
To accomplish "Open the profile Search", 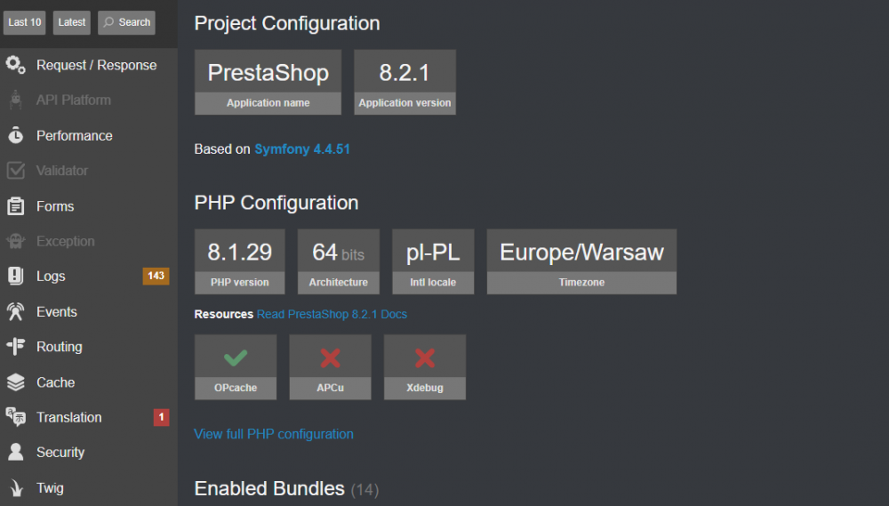I will [126, 23].
